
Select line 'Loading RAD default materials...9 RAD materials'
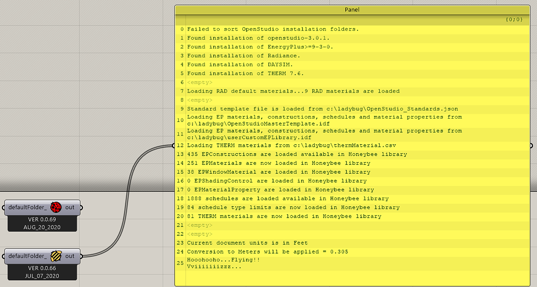tap(352, 91)
